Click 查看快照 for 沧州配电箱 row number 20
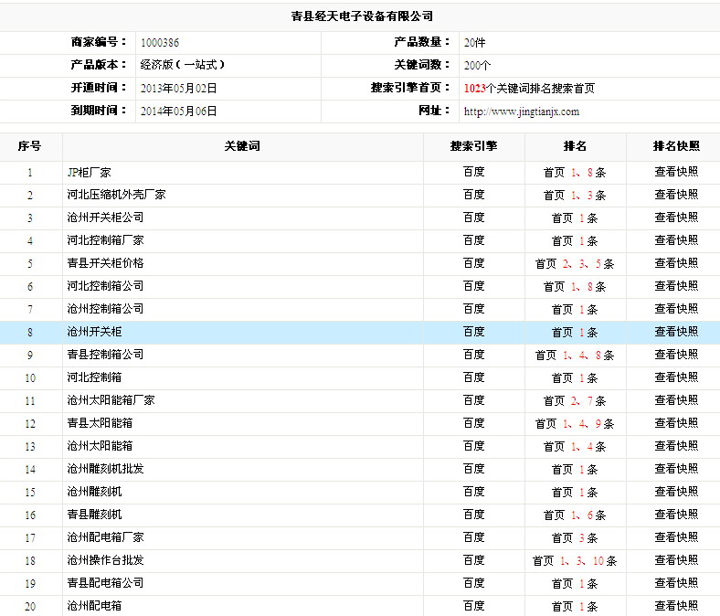This screenshot has height=616, width=720. point(676,606)
